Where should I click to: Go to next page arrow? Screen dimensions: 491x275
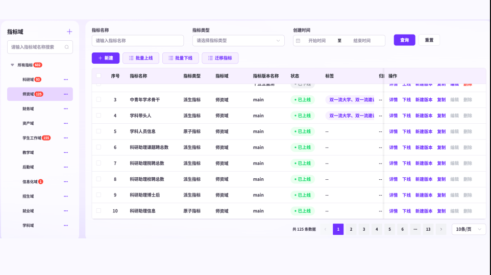[441, 229]
